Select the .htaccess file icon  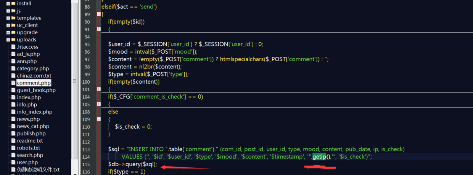(13, 47)
